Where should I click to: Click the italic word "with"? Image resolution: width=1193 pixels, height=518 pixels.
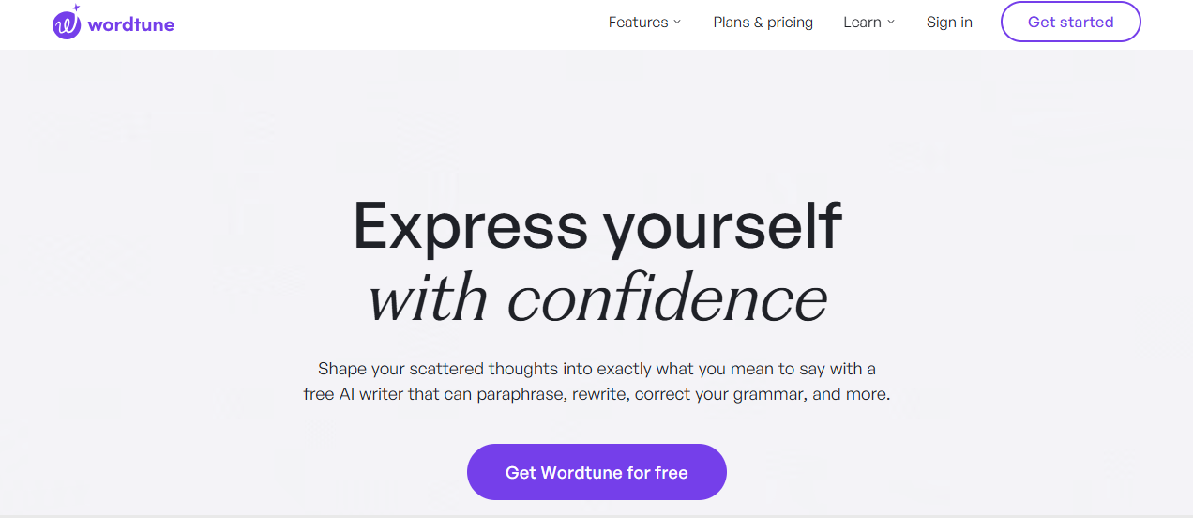428,298
